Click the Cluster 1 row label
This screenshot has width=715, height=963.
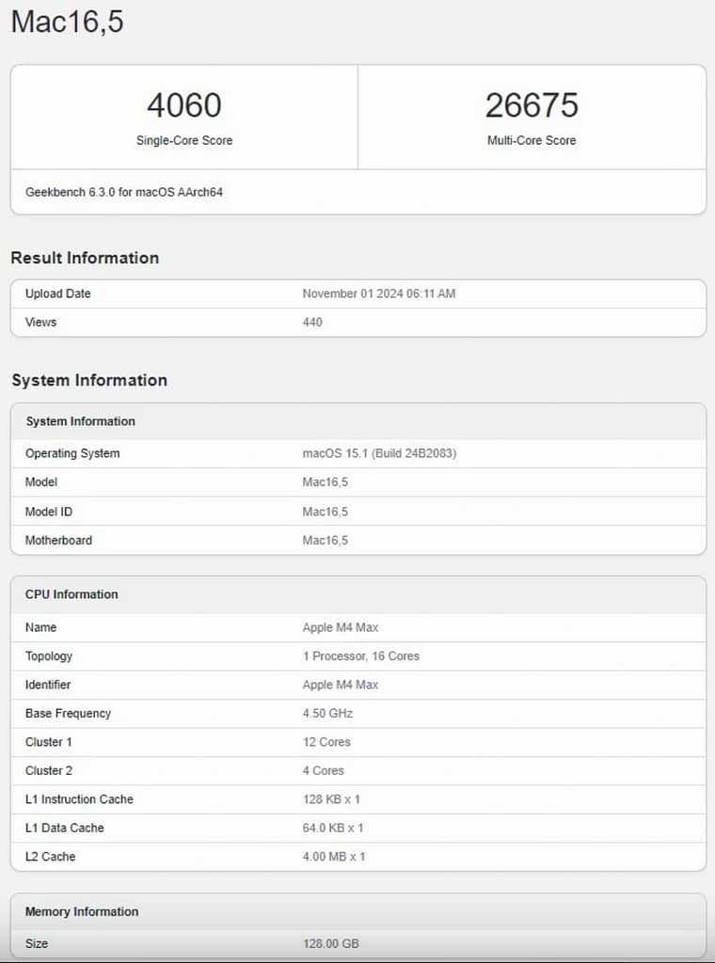coord(49,742)
